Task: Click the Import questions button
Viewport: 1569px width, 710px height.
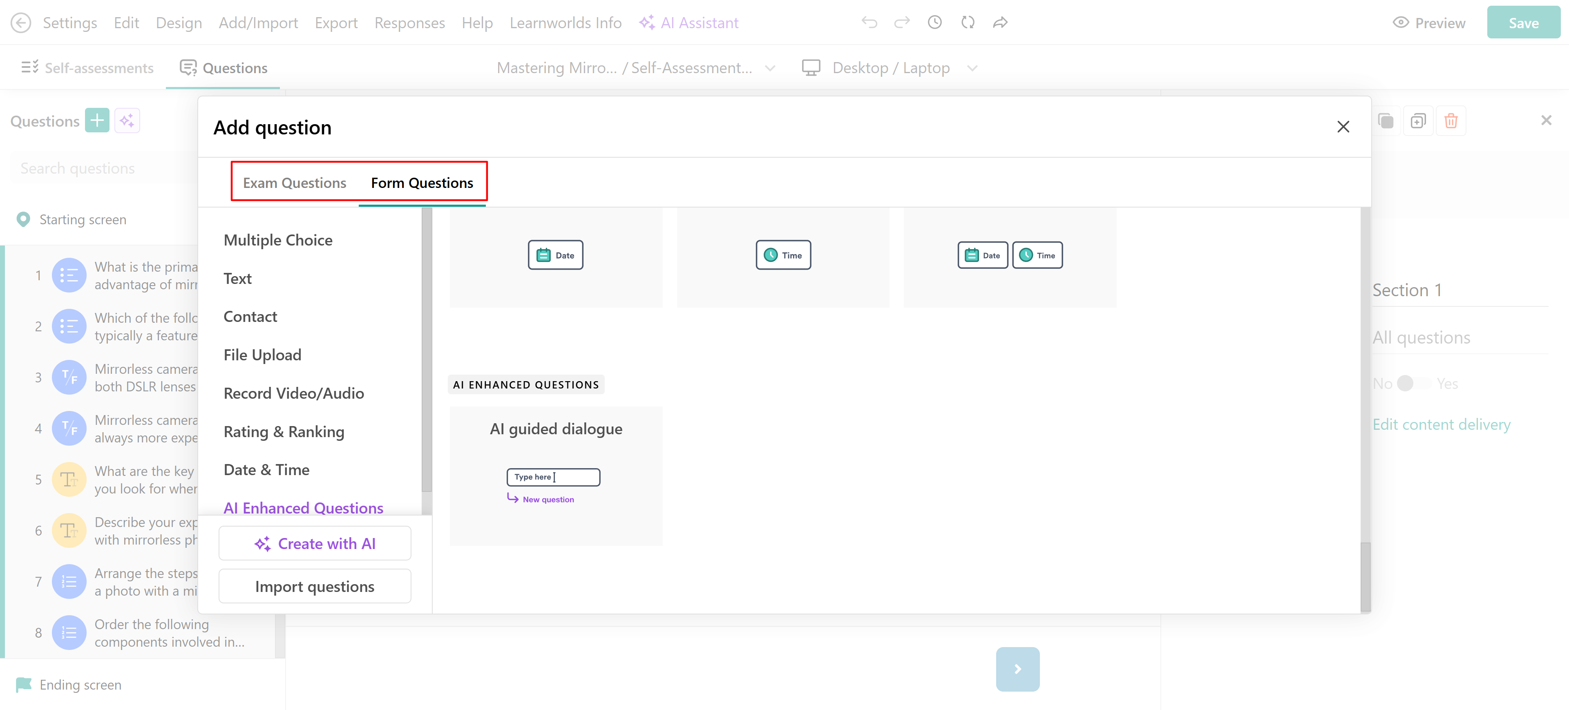Action: [314, 586]
